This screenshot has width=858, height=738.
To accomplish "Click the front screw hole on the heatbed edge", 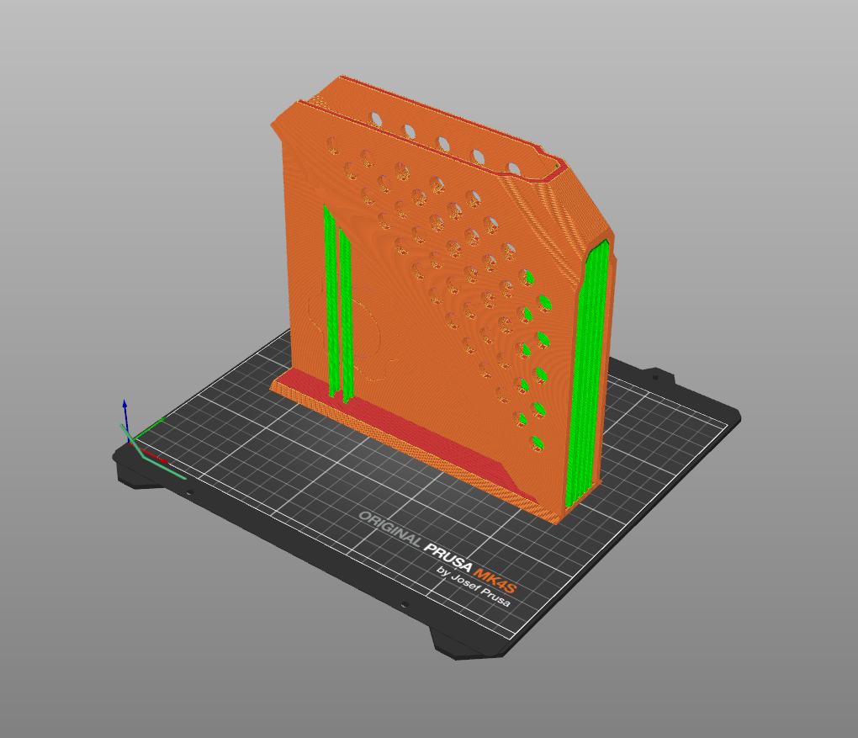I will [x=405, y=604].
